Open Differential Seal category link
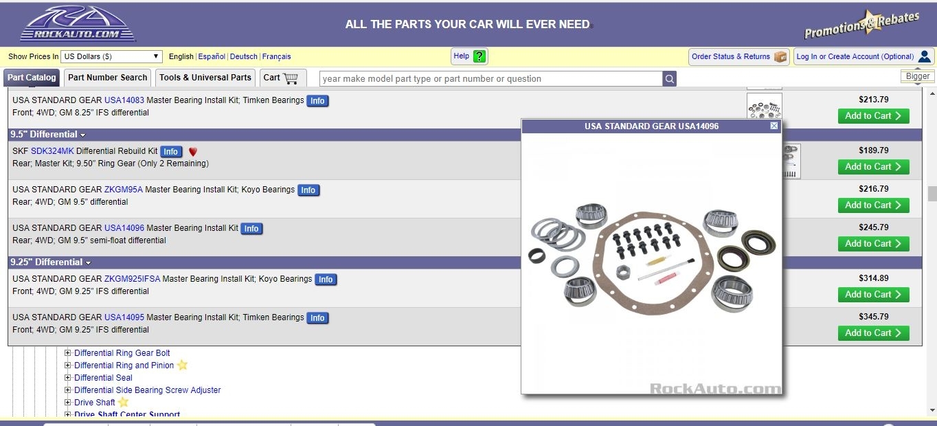Image resolution: width=937 pixels, height=426 pixels. [x=103, y=378]
